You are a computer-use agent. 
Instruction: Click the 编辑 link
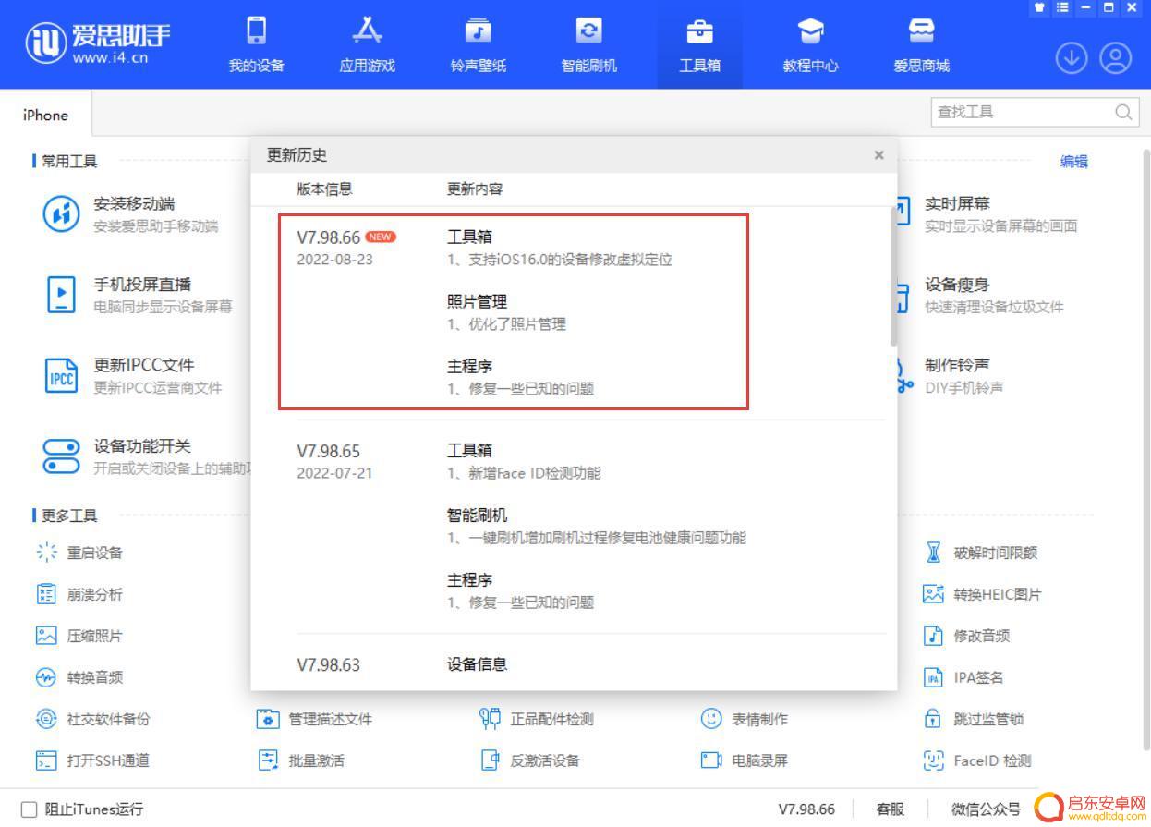click(1074, 162)
